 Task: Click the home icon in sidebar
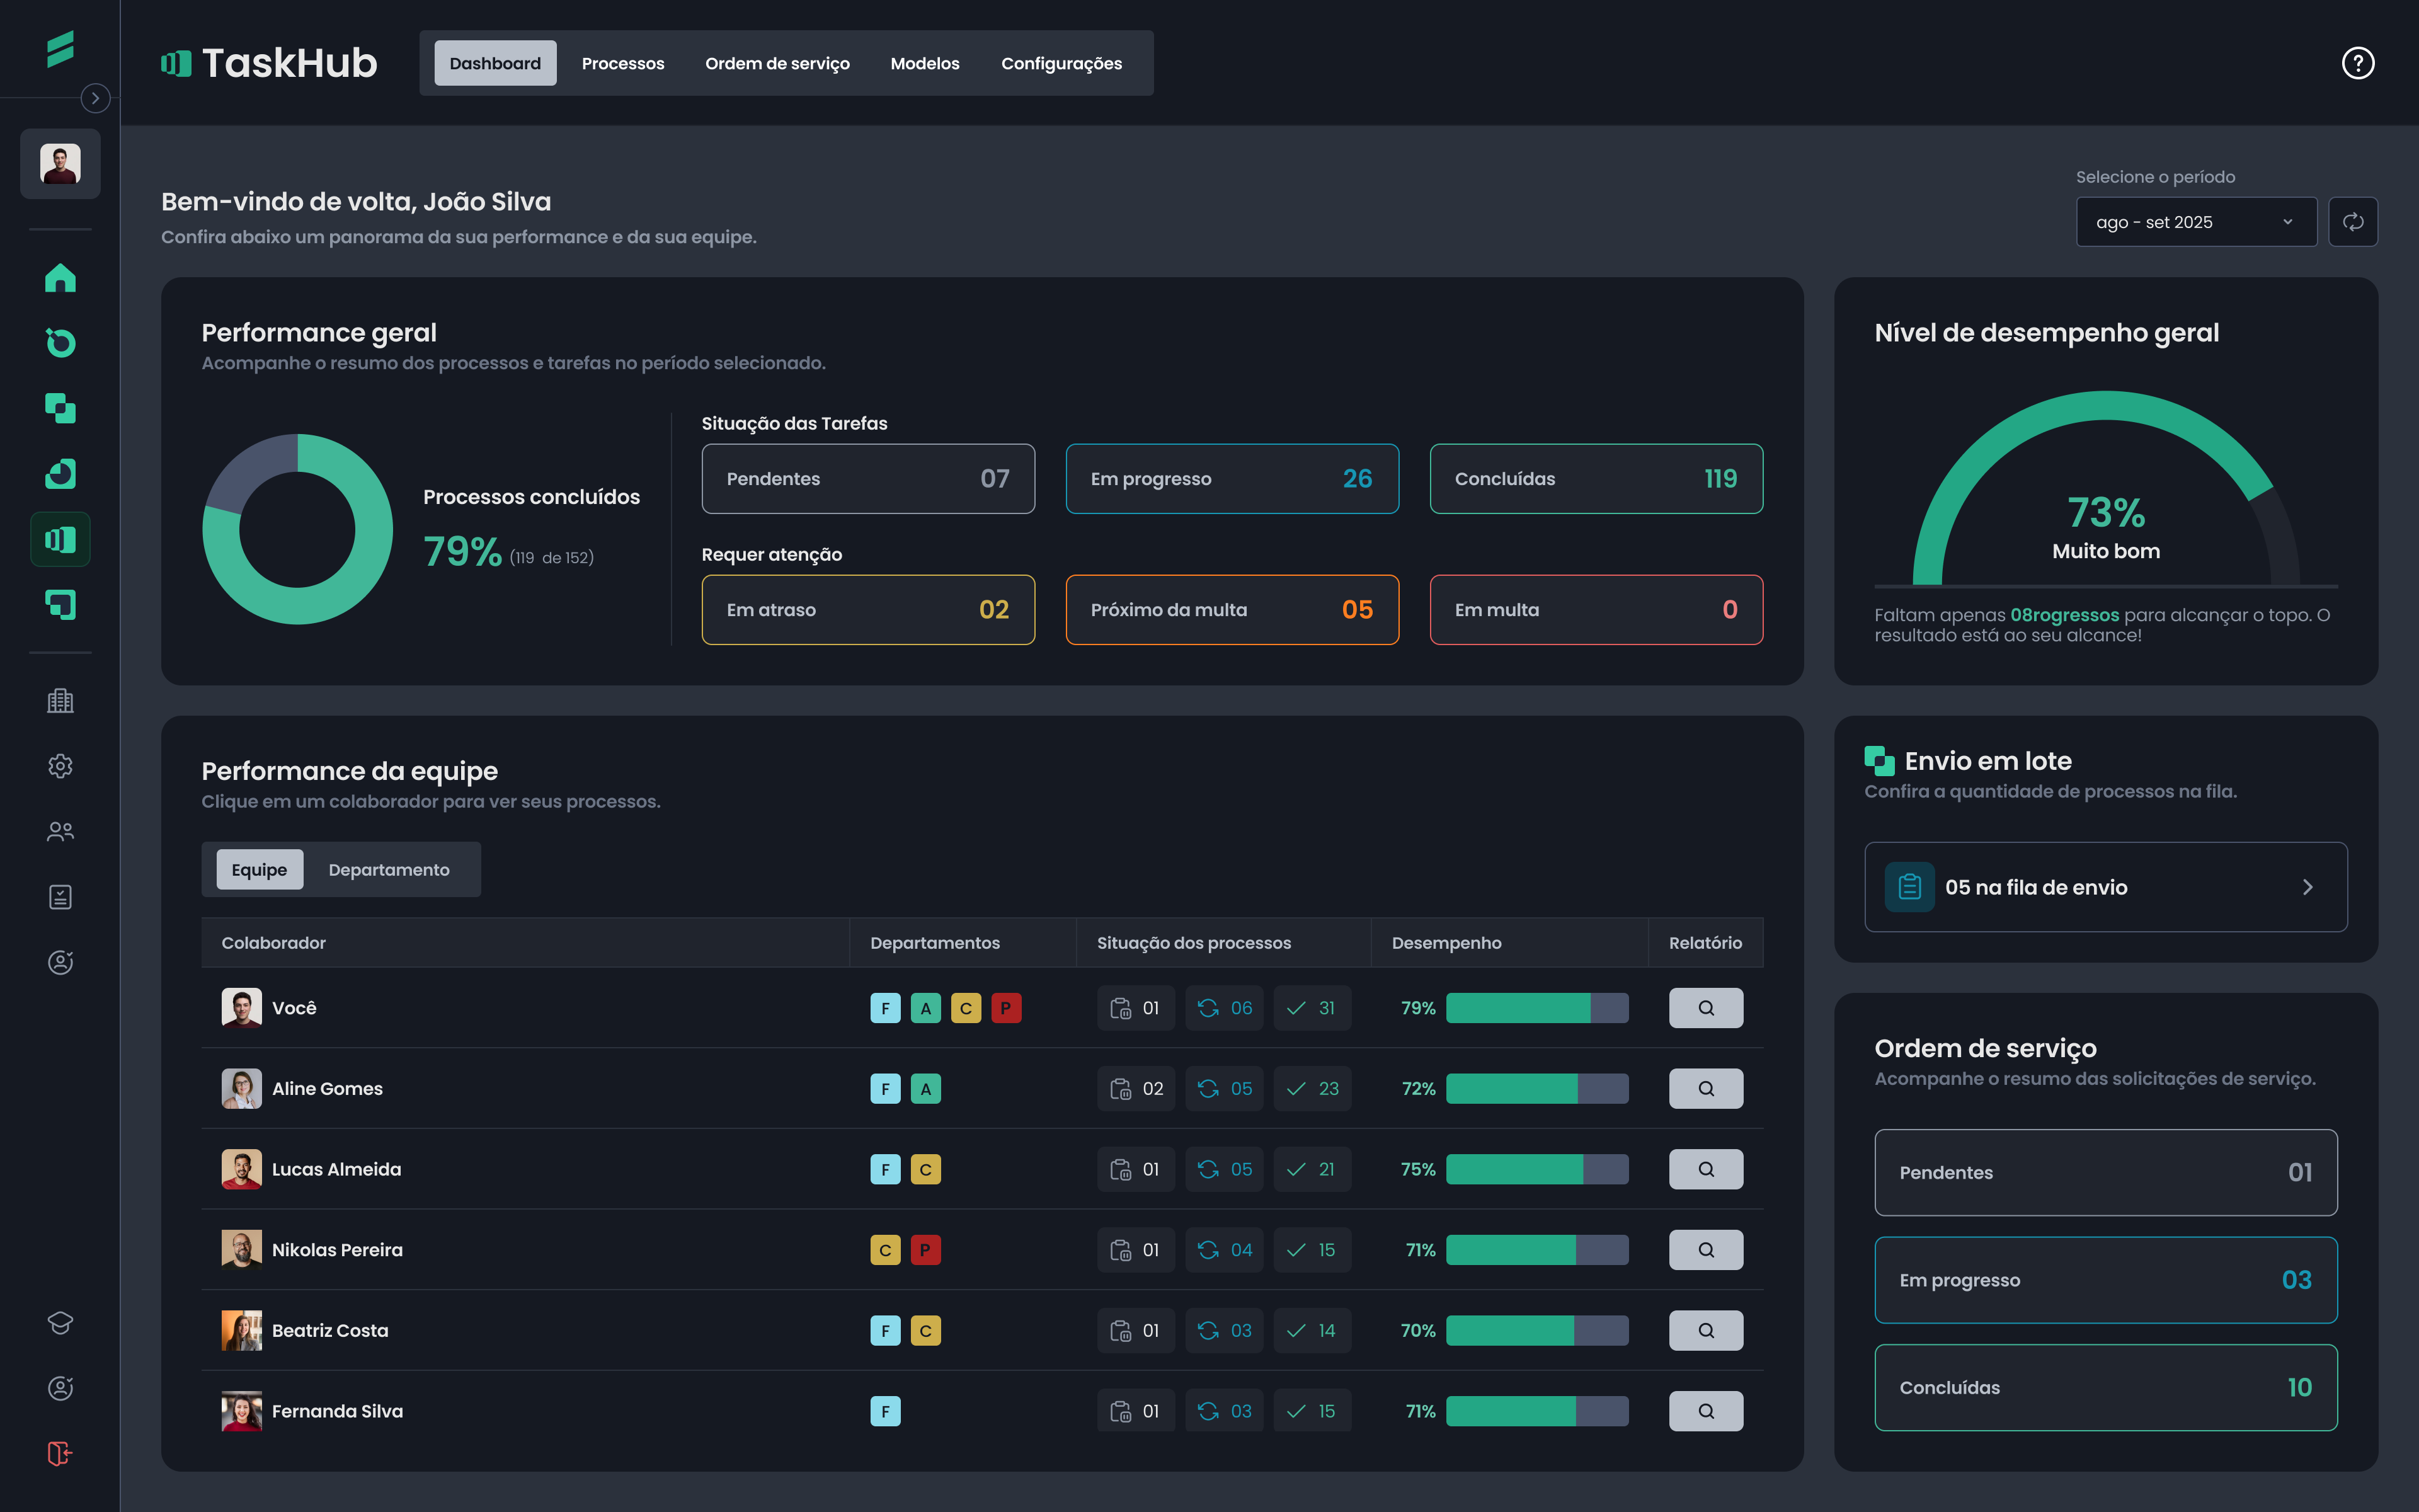[x=60, y=278]
